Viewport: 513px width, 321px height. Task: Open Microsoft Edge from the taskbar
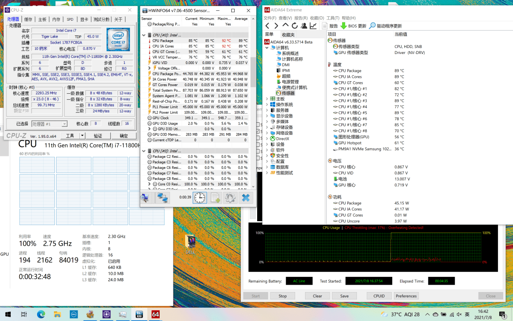(41, 315)
